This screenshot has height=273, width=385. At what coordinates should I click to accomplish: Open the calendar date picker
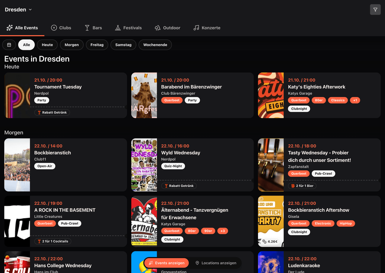9,45
